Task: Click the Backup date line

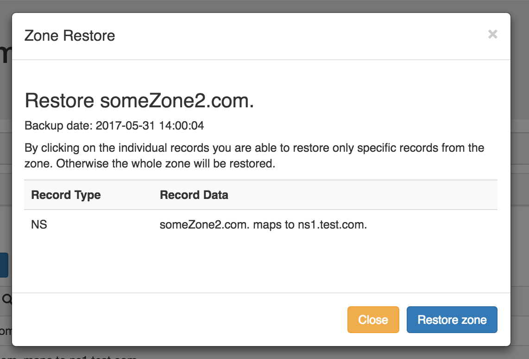Action: tap(114, 125)
